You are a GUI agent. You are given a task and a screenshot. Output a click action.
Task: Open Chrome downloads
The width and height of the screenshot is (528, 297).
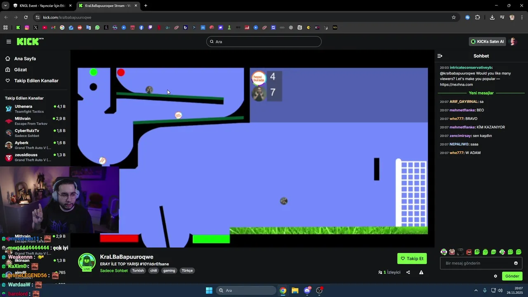point(492,17)
